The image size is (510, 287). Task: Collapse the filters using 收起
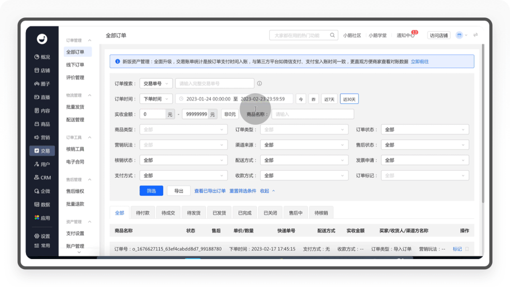point(267,191)
